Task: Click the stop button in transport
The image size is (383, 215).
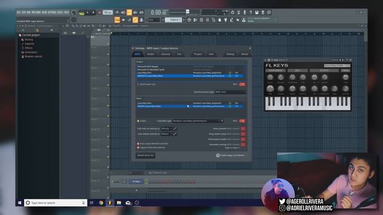Action: point(93,12)
